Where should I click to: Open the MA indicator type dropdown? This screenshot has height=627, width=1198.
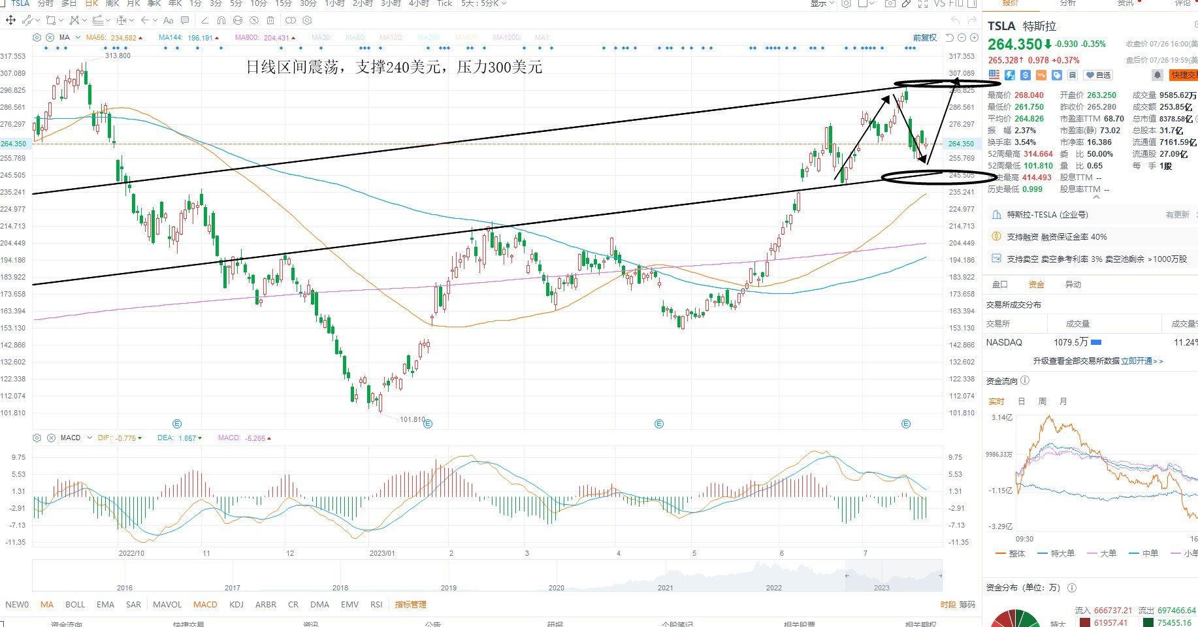(x=78, y=37)
